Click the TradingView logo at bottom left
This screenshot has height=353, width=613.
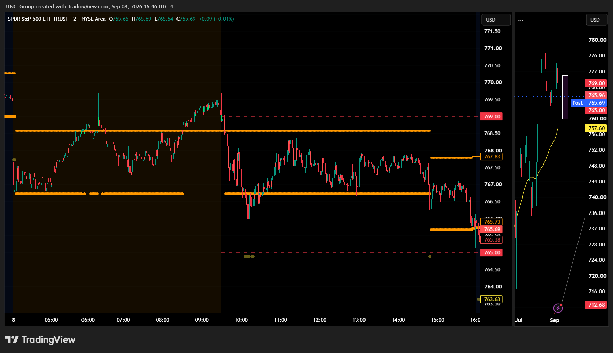40,339
